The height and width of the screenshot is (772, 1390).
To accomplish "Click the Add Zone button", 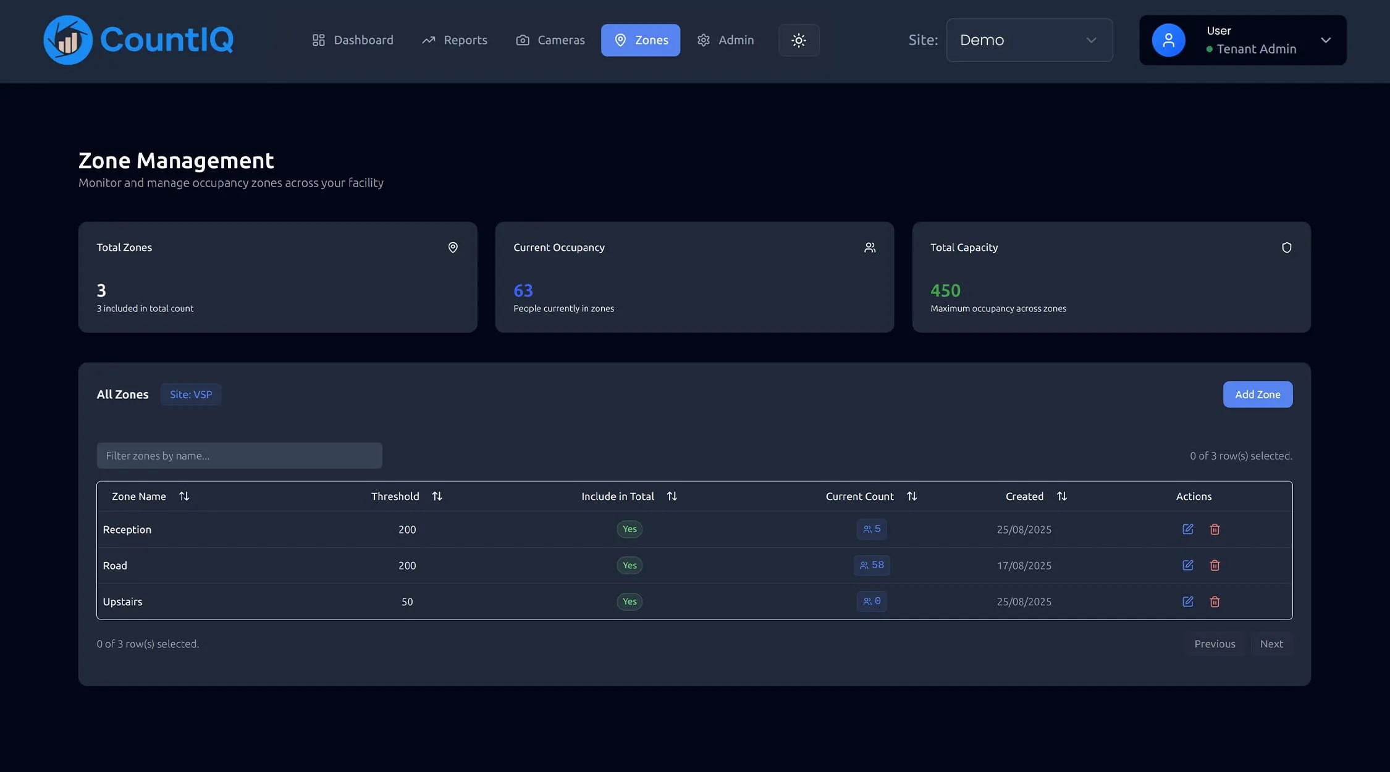I will coord(1257,394).
